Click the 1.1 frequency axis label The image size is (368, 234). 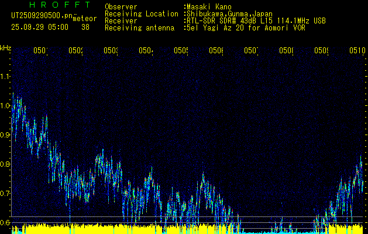click(x=5, y=76)
